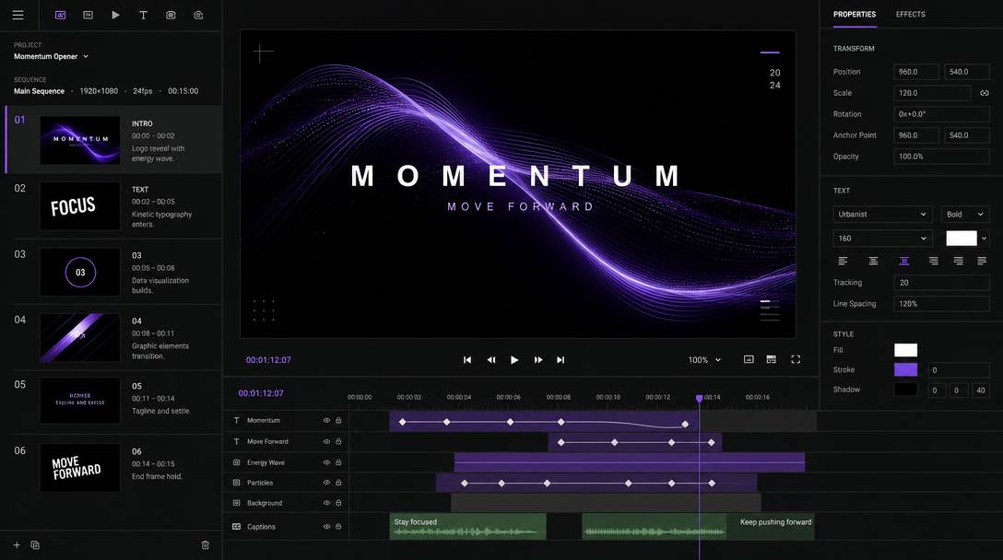Lock the Captions layer
1003x560 pixels.
(x=338, y=527)
